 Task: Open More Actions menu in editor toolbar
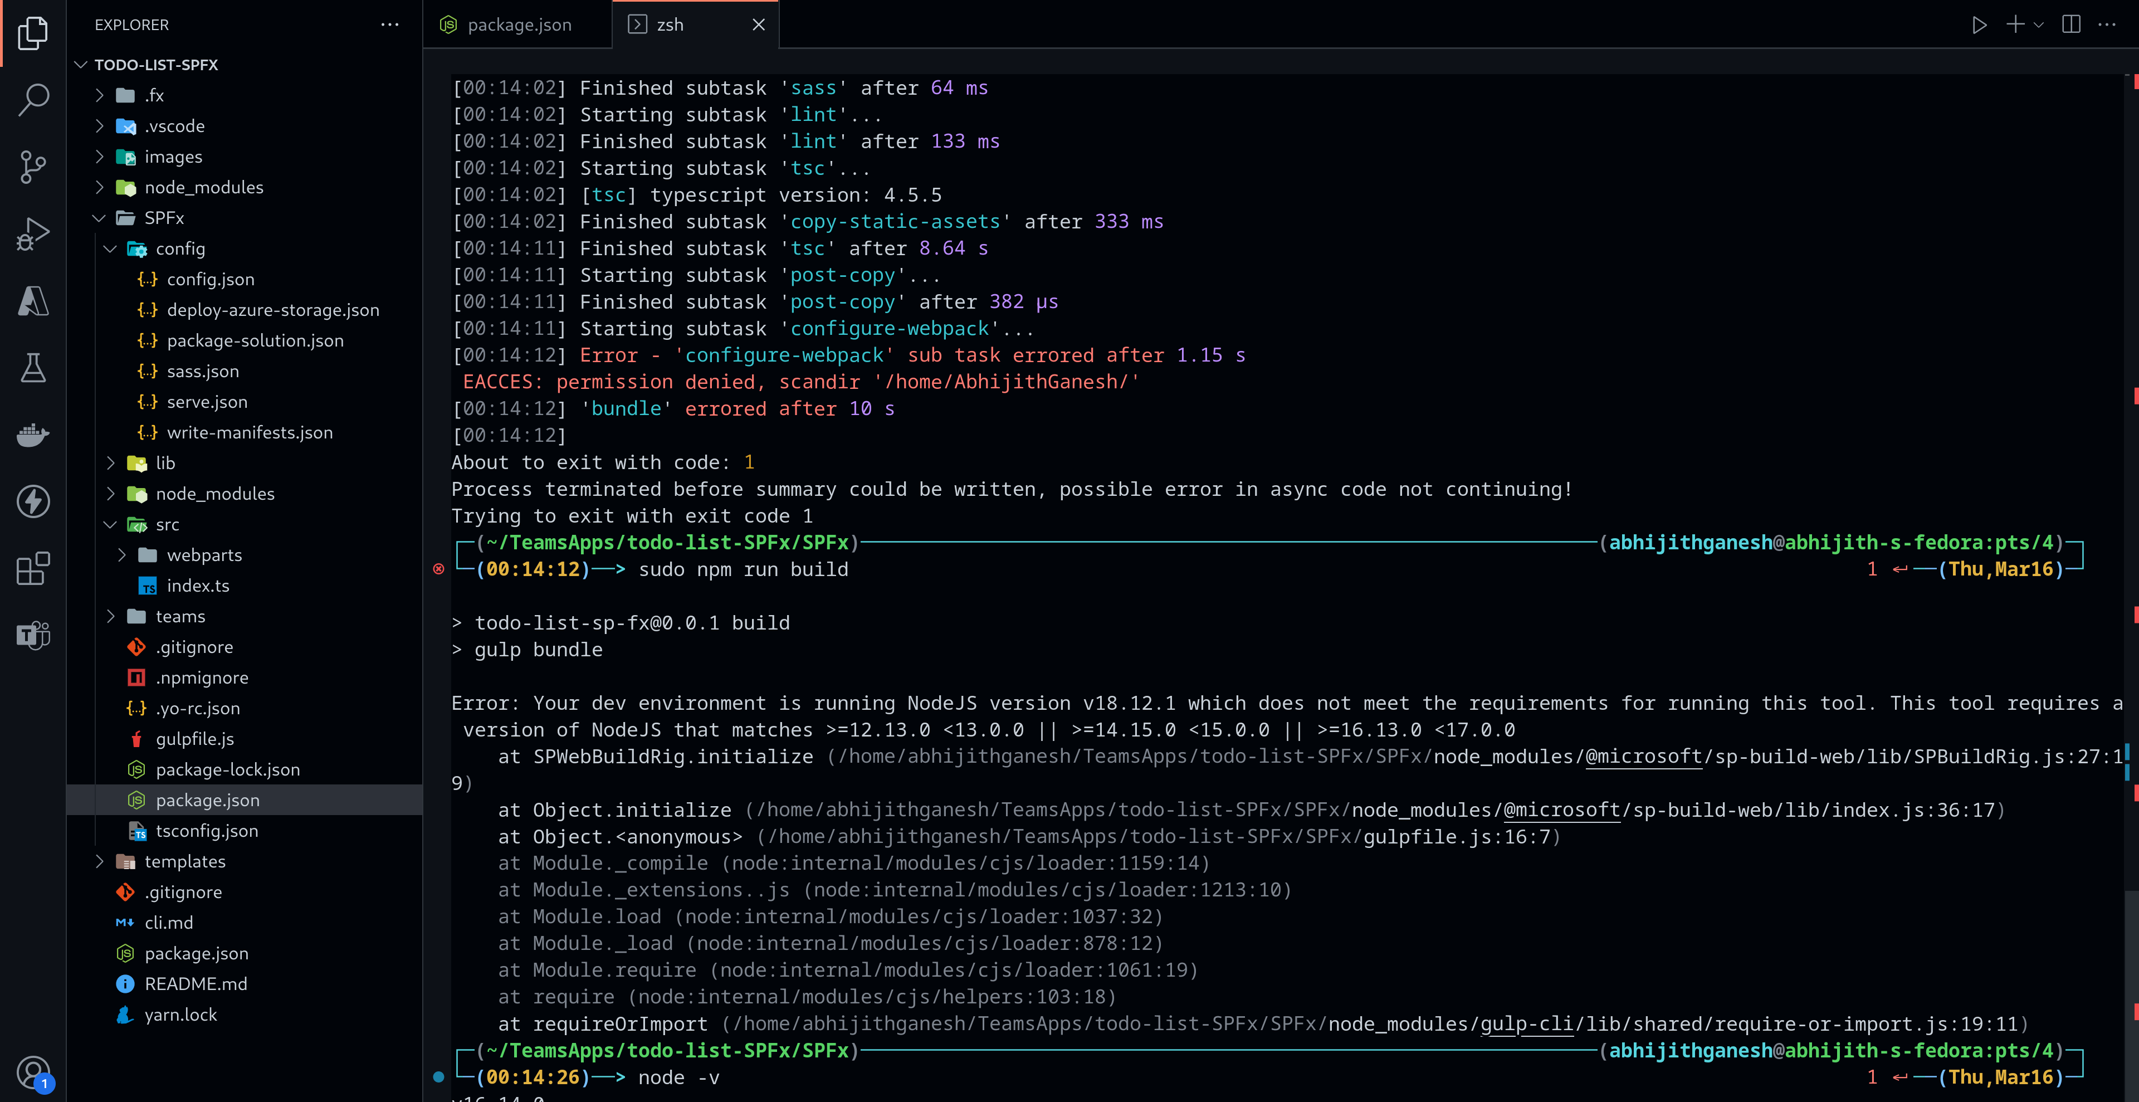2107,25
